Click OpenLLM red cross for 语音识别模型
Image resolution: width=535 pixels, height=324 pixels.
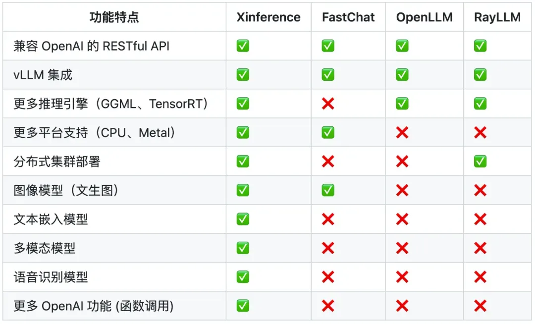402,276
